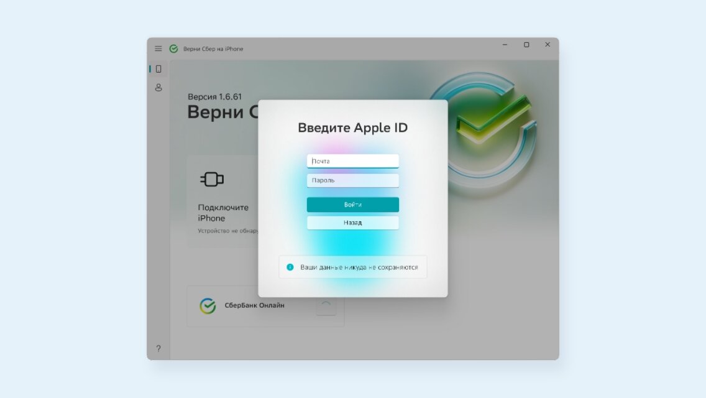Focus the Пароль password field
706x398 pixels.
(352, 180)
